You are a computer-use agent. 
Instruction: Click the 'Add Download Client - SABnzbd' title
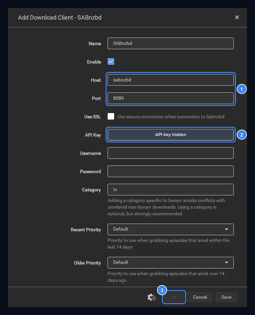(x=60, y=18)
